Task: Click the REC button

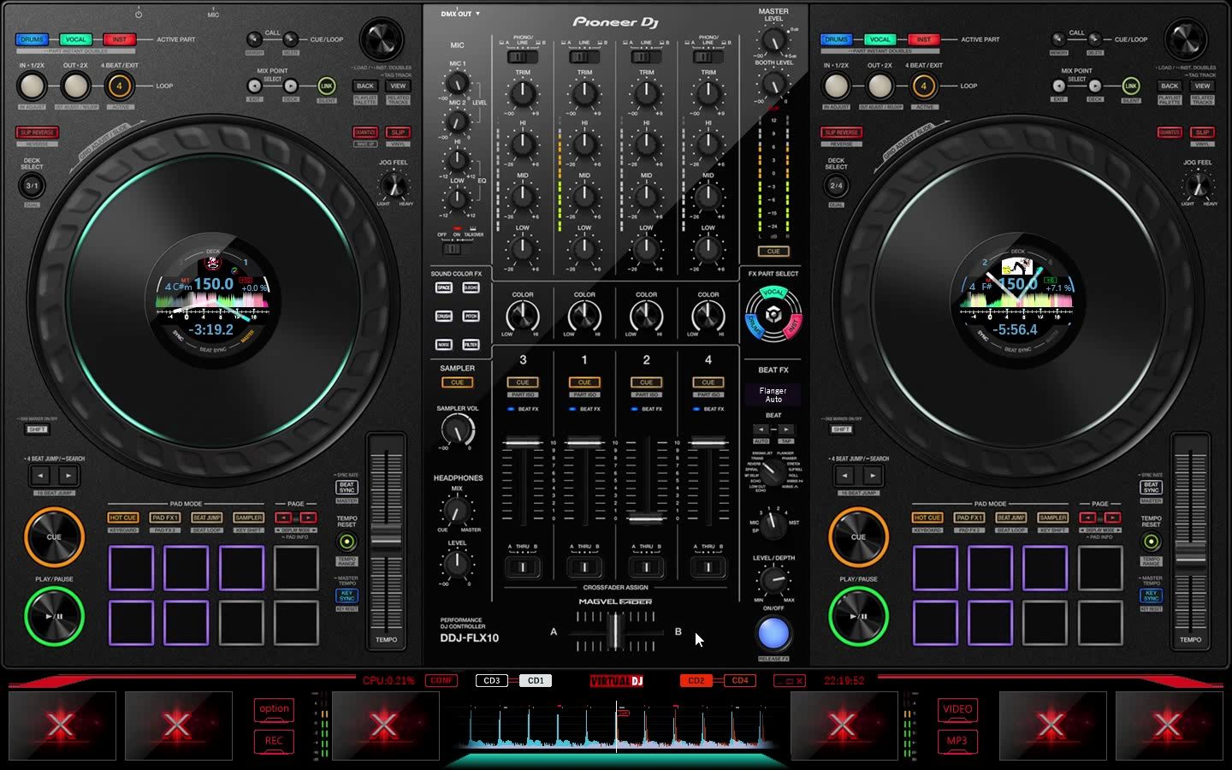Action: [274, 741]
